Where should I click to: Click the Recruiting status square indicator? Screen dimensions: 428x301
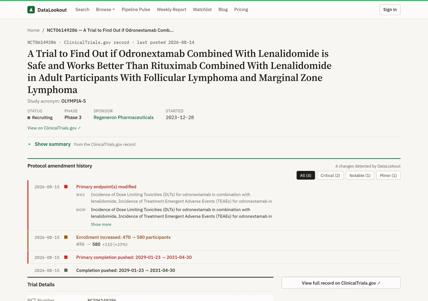point(29,118)
